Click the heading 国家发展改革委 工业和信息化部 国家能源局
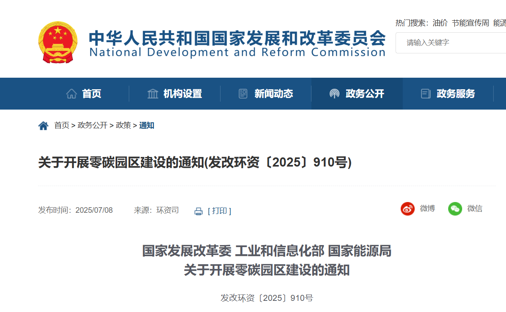The image size is (506, 312). (x=267, y=251)
